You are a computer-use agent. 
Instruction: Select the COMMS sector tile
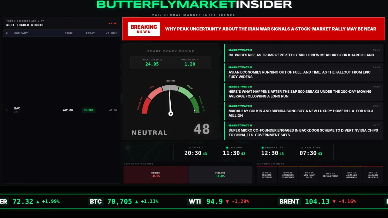coord(156,174)
